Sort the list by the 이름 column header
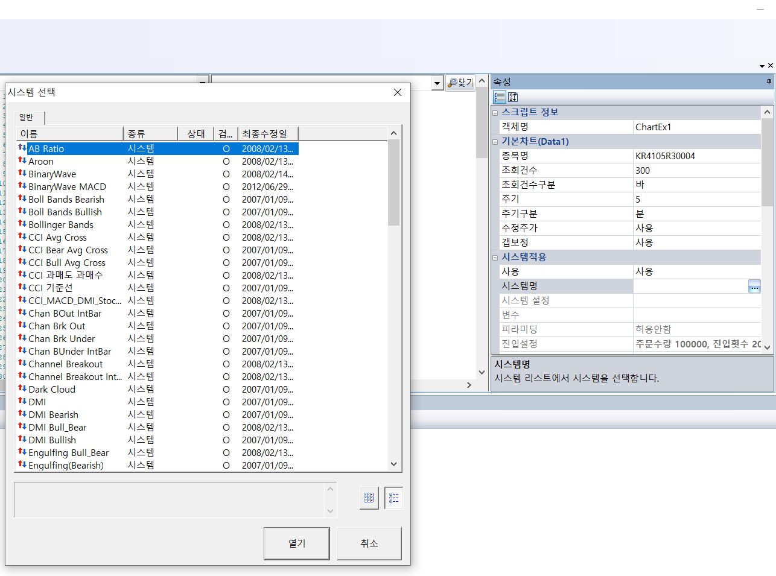Image resolution: width=776 pixels, height=576 pixels. (69, 134)
